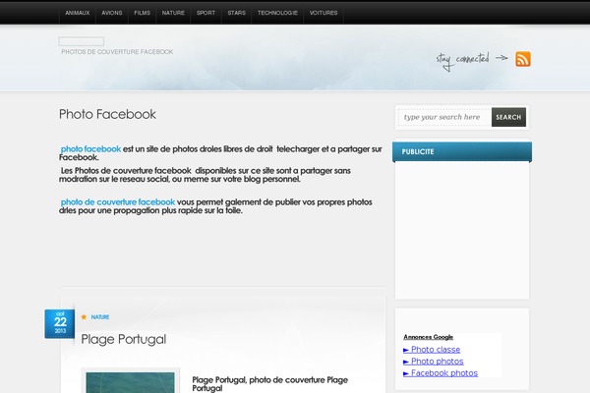Click the 'stay connected' handwritten text

click(x=463, y=60)
